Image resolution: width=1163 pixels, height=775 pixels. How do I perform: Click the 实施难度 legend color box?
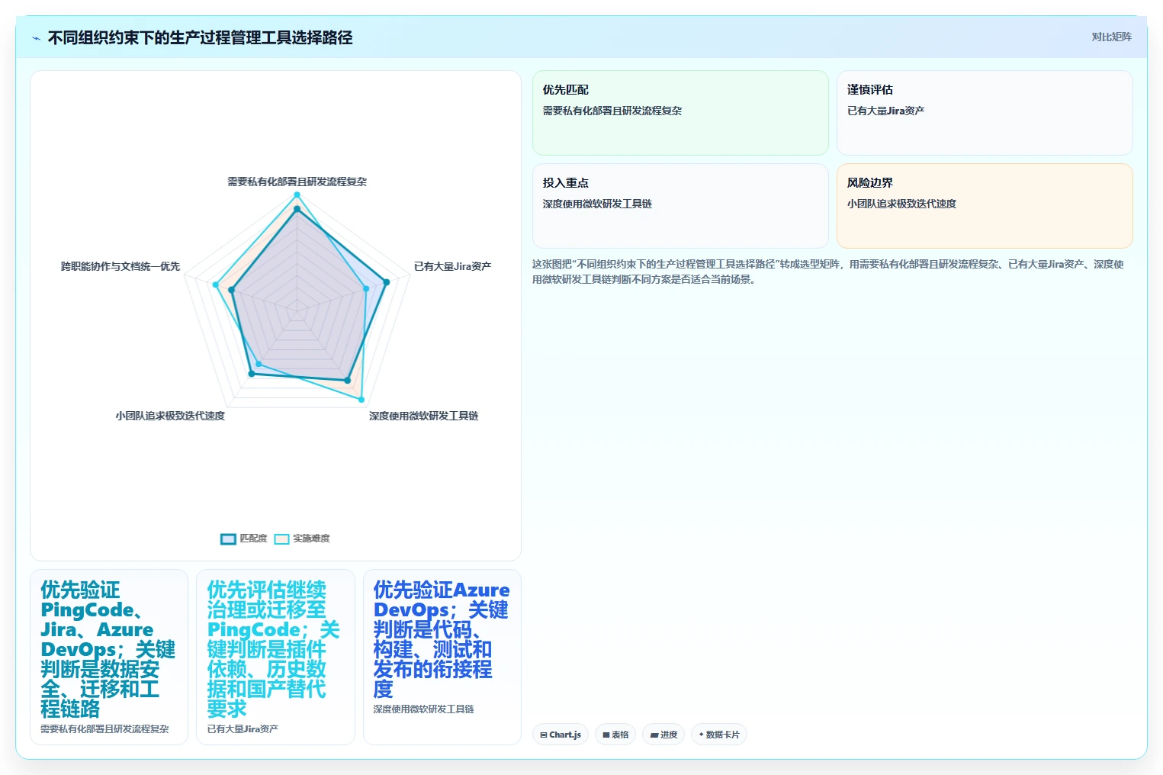(281, 539)
